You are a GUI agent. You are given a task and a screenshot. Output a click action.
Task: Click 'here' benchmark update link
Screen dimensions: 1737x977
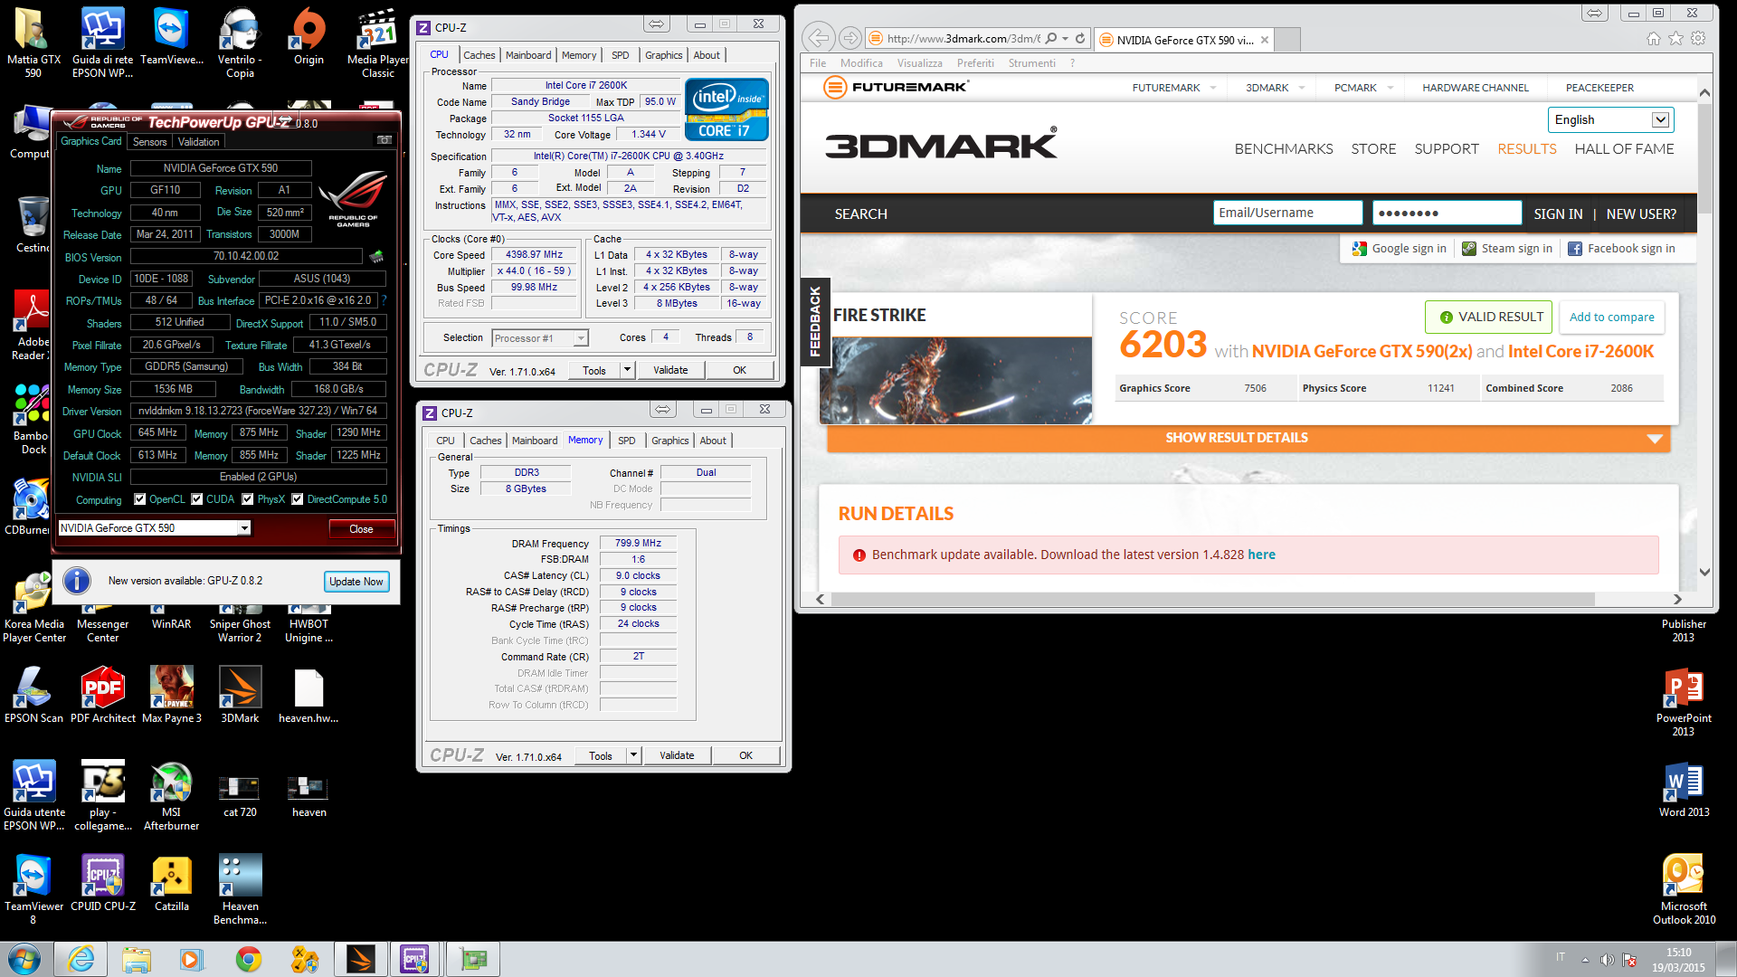1261,555
